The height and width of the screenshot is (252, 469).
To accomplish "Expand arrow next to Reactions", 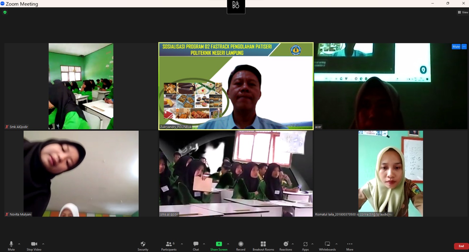I will 293,244.
